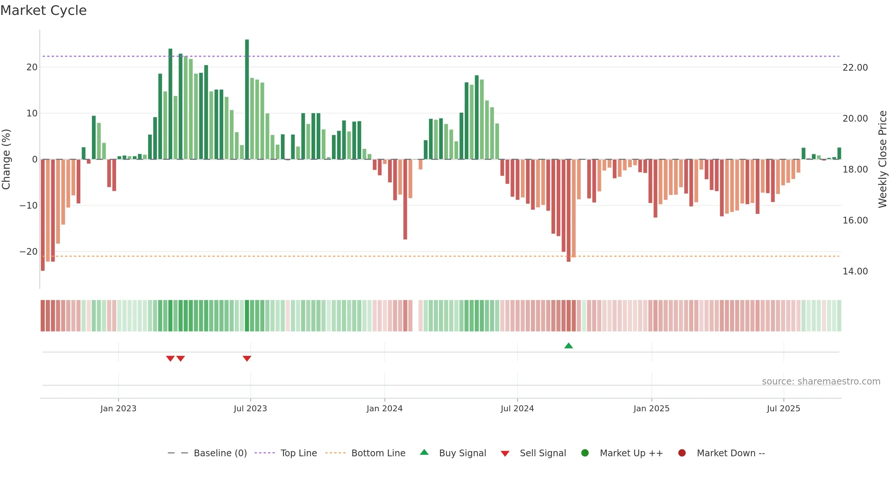Click the Jul 2023 axis label
Image resolution: width=893 pixels, height=502 pixels.
point(250,408)
